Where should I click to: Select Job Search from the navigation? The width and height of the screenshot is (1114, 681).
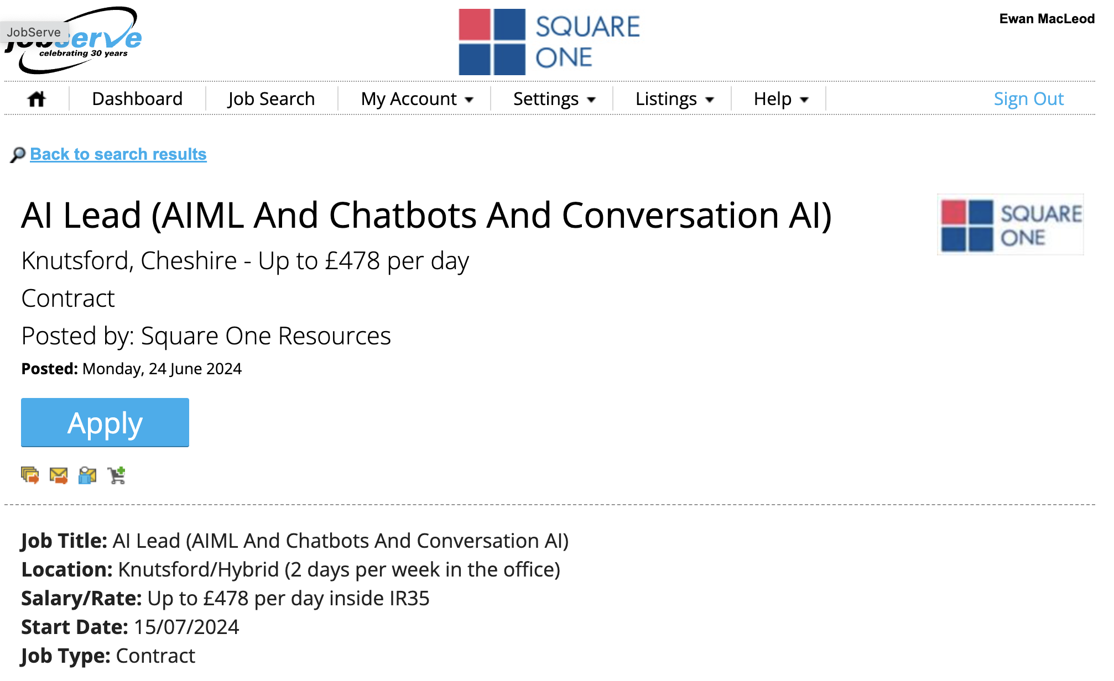point(270,98)
